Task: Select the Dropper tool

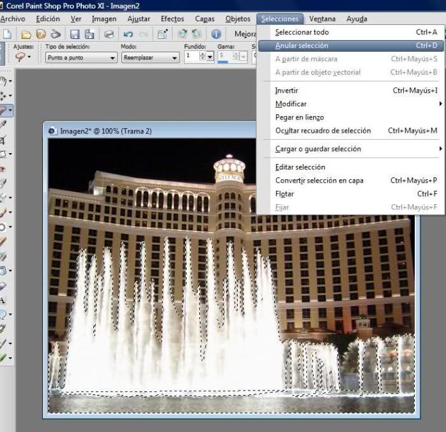Action: point(3,124)
